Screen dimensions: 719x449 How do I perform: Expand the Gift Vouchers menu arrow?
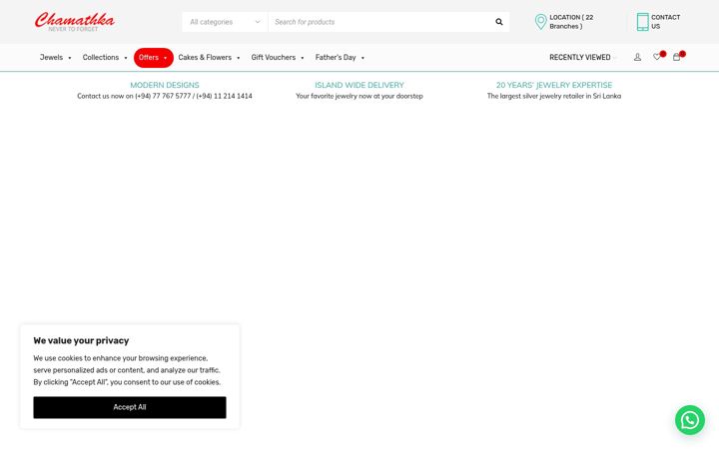tap(303, 58)
